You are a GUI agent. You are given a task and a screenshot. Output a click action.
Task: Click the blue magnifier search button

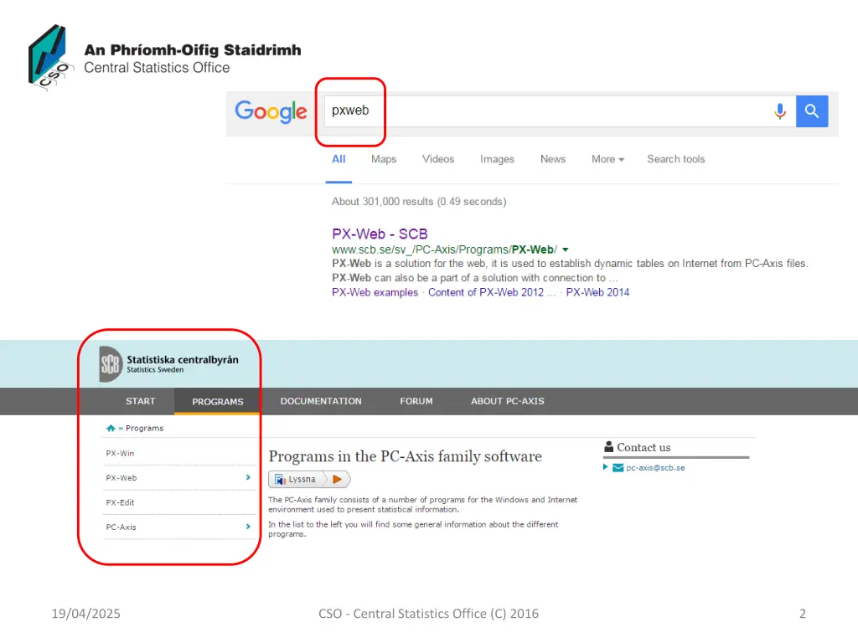point(811,111)
